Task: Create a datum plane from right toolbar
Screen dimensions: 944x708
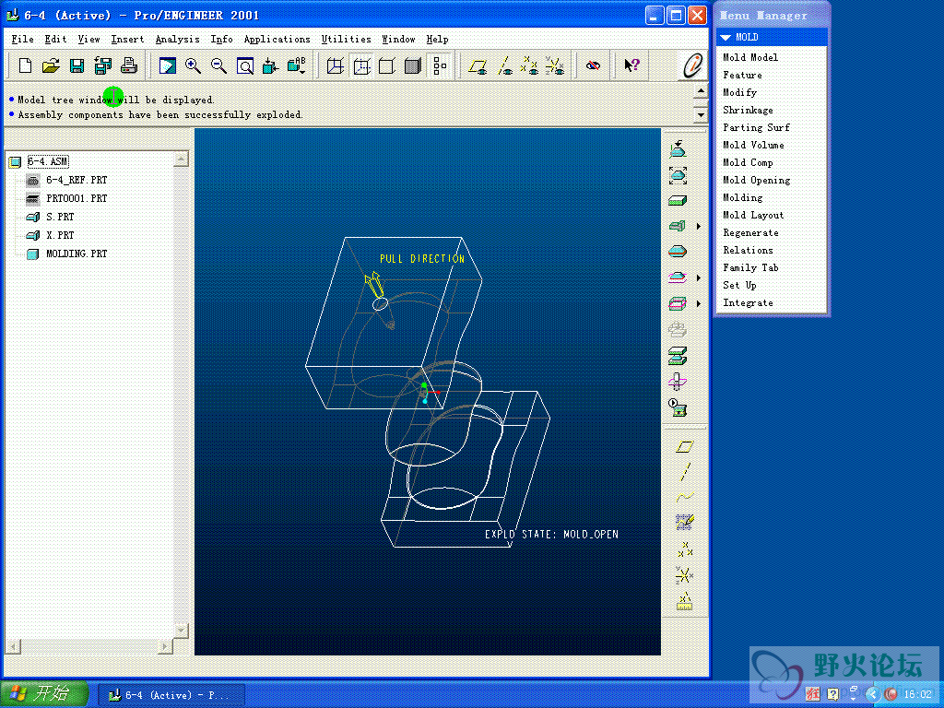Action: tap(685, 446)
